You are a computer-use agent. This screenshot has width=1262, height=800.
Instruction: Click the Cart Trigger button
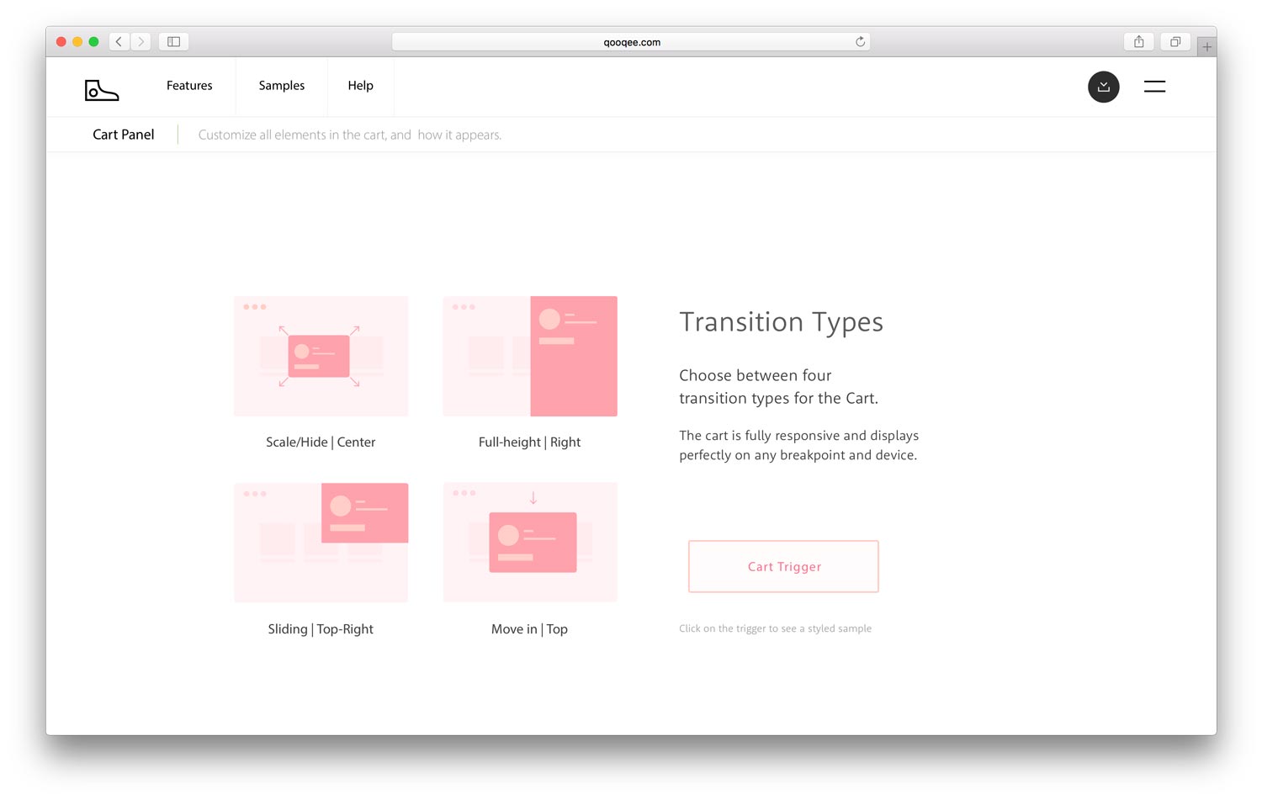coord(783,566)
